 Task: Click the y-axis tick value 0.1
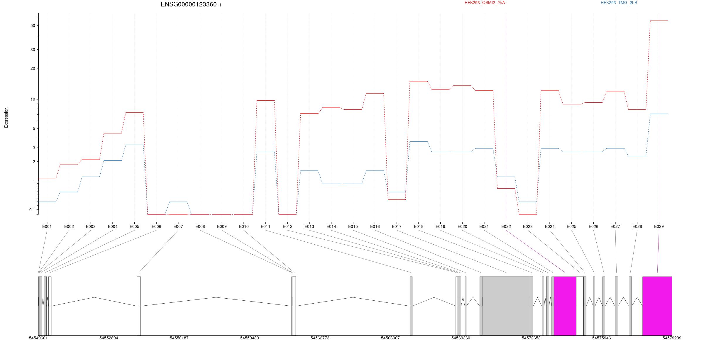point(32,210)
